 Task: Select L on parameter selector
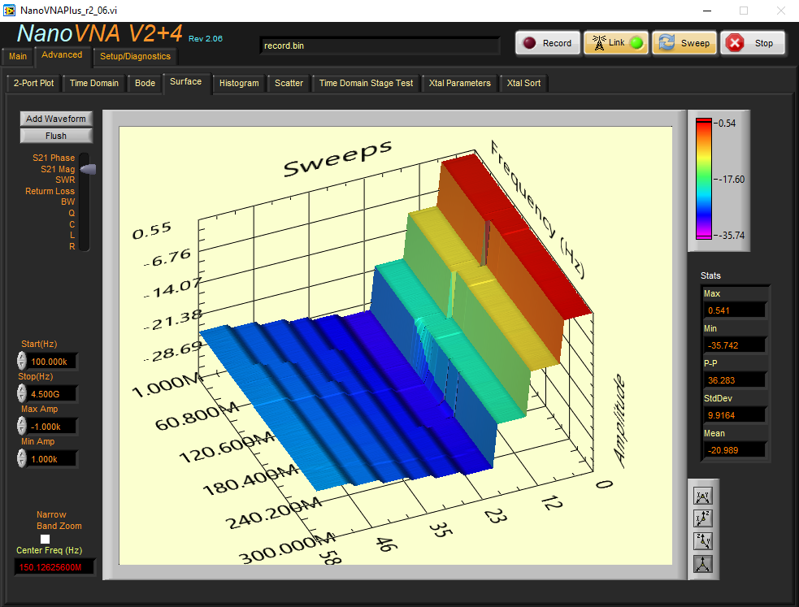click(72, 236)
